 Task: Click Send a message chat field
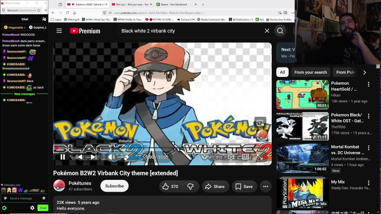25,198
